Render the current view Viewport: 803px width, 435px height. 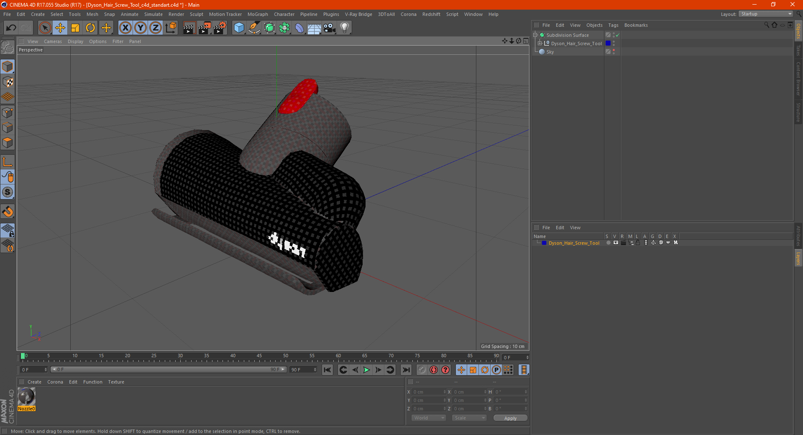coord(189,28)
